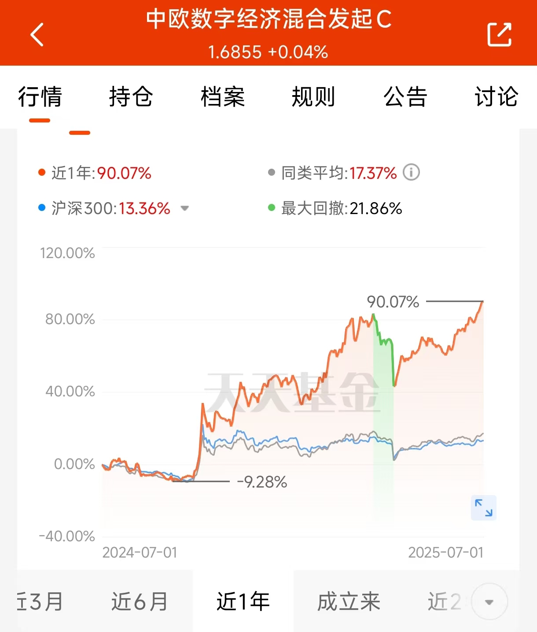Switch to 持仓 tab
The width and height of the screenshot is (537, 632).
click(131, 97)
